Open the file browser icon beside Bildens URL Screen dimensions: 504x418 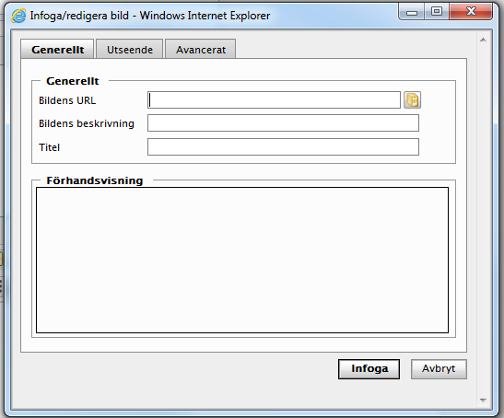pos(413,100)
